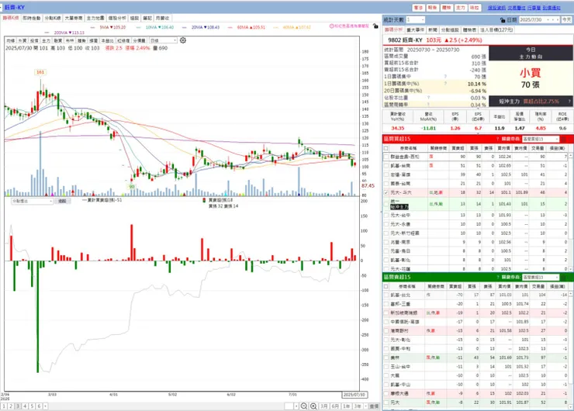574x411 pixels.
Task: Switch to 月營收 tab
Action: 163,18
